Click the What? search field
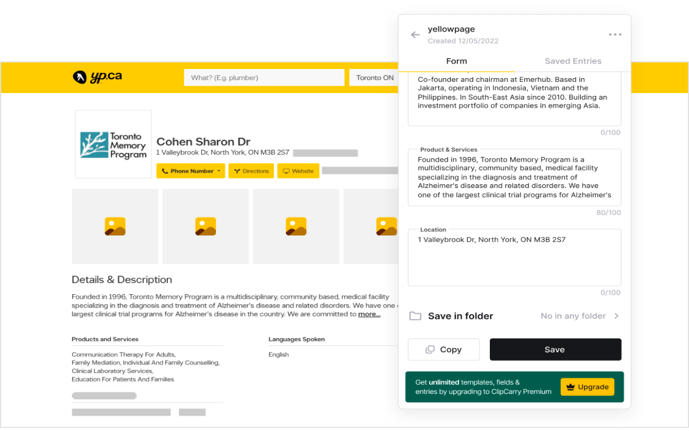689x431 pixels. (264, 78)
